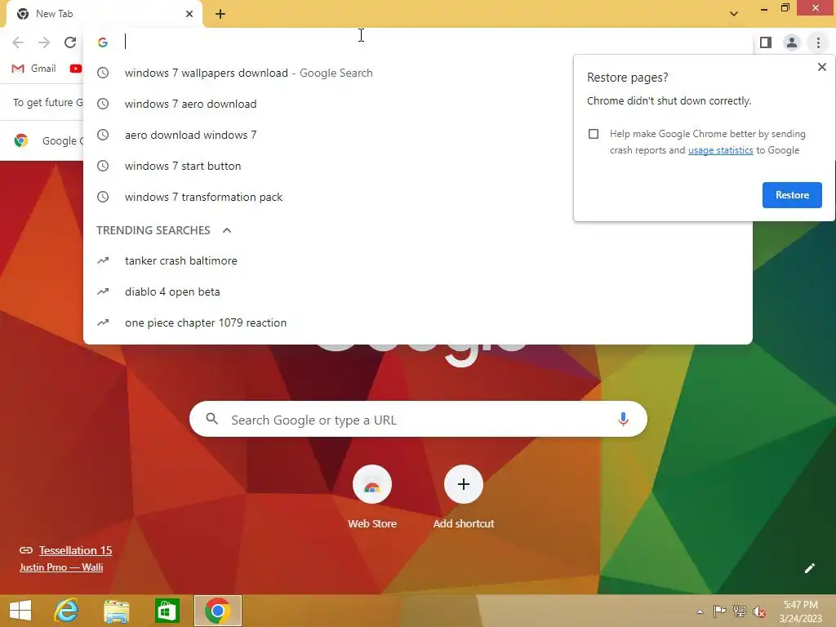This screenshot has height=627, width=836.
Task: Click the muted volume tray icon
Action: point(759,611)
